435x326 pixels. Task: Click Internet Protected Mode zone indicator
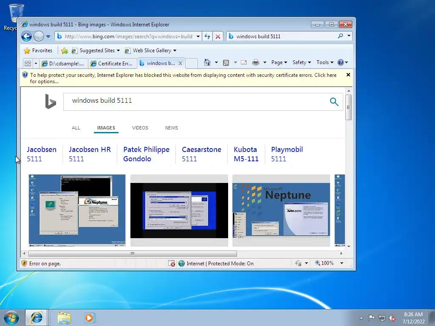coord(216,263)
